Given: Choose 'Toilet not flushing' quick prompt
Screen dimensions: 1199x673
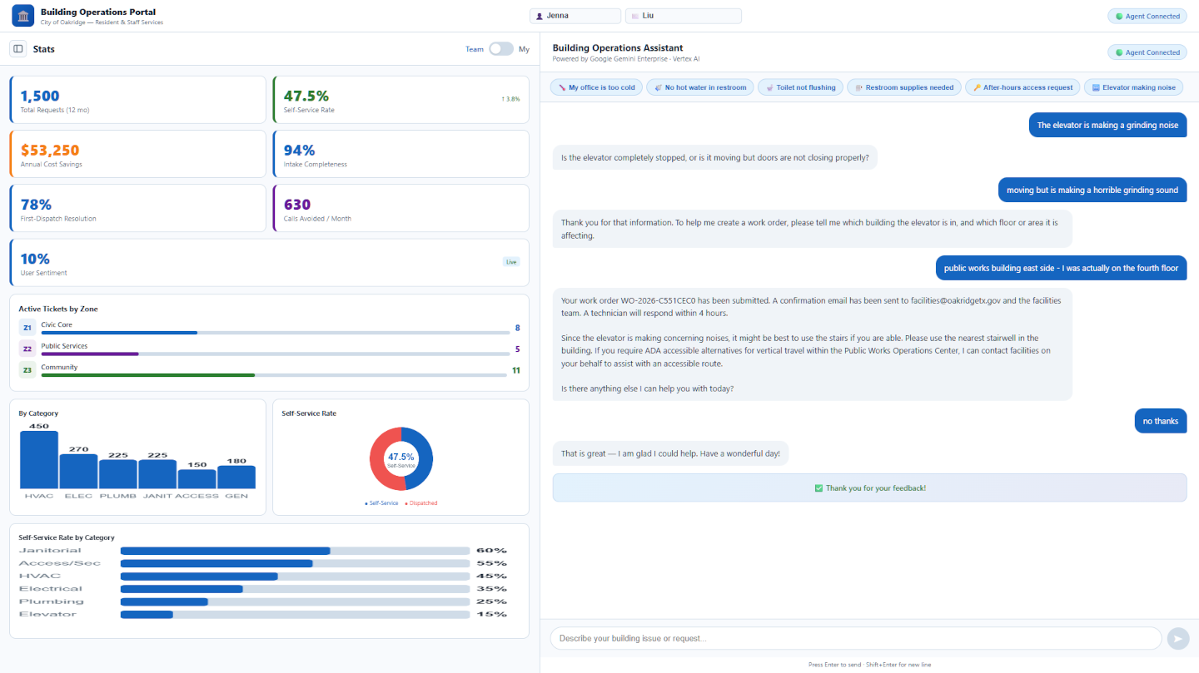Looking at the screenshot, I should (x=800, y=87).
